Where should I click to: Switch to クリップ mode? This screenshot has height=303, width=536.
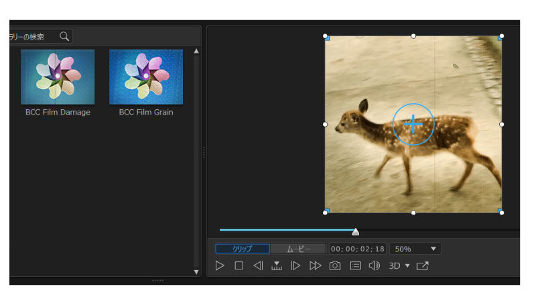242,249
